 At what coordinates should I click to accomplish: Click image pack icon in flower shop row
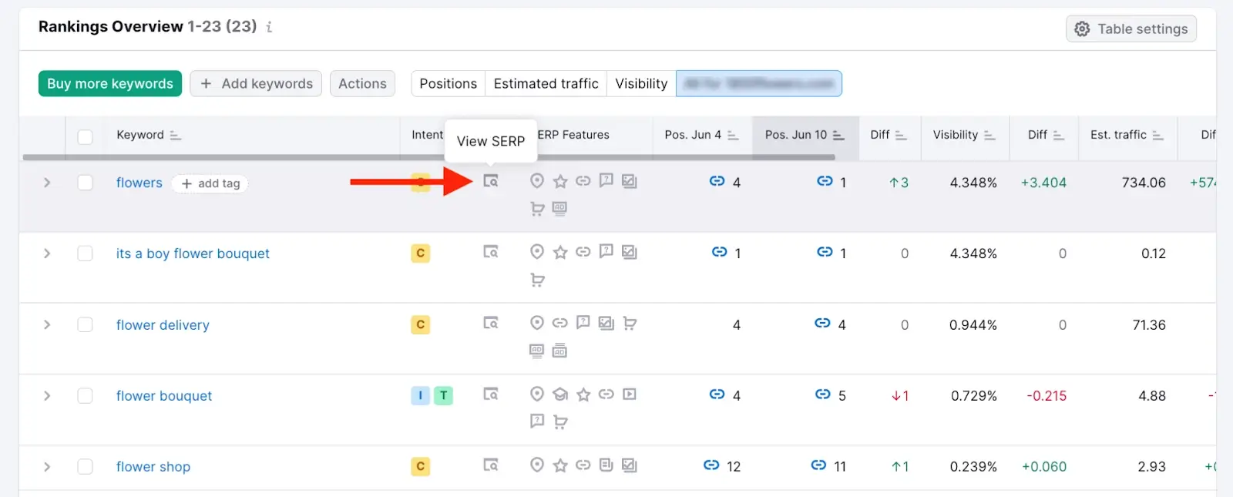[630, 465]
